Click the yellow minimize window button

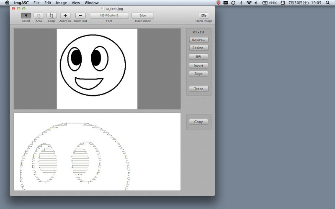pos(18,9)
